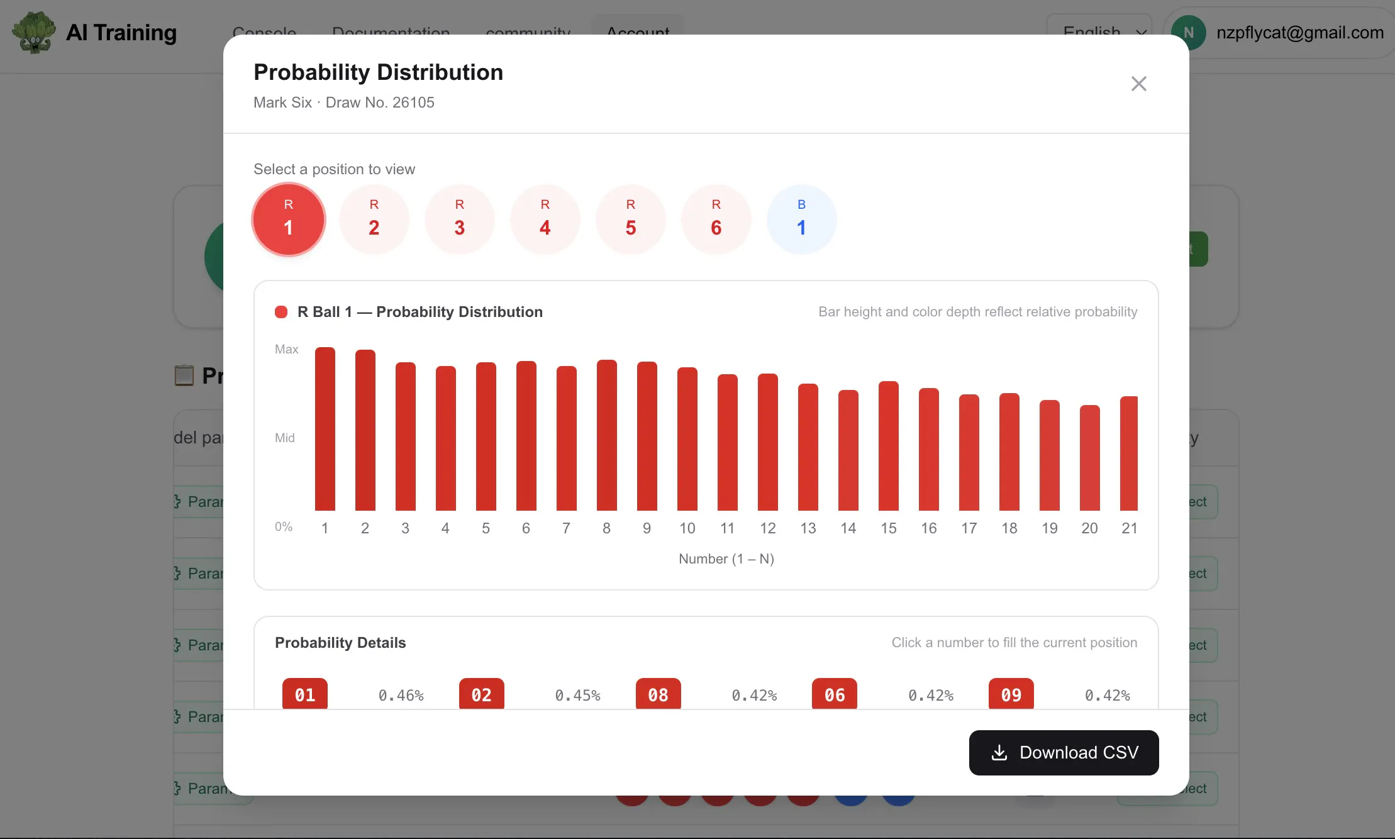Click the AI Training logo icon
This screenshot has height=839, width=1395.
tap(34, 32)
